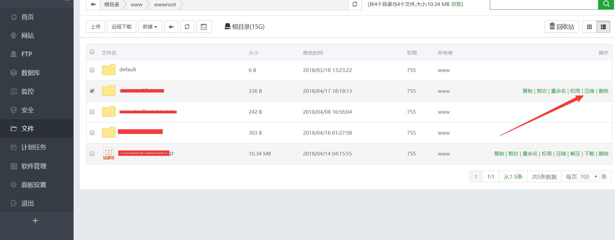The width and height of the screenshot is (615, 240).
Task: Open the tar.gz archive file icon
Action: tap(108, 153)
